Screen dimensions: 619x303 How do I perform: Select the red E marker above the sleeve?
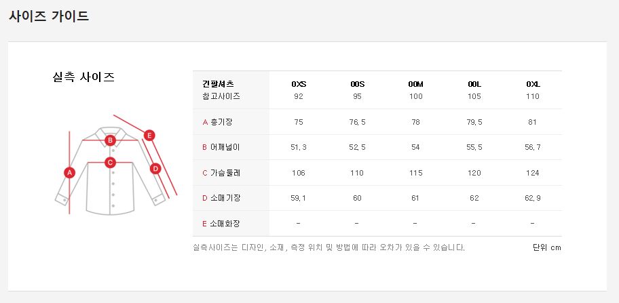[x=149, y=135]
